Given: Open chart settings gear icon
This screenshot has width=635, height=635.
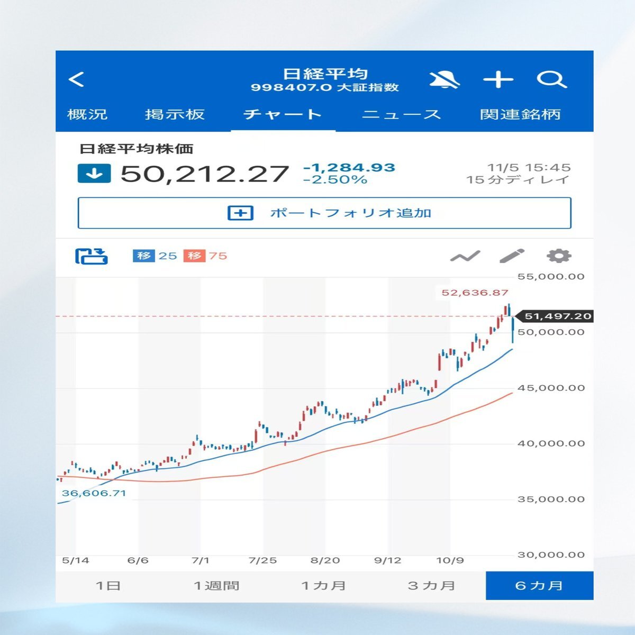Looking at the screenshot, I should pos(559,256).
